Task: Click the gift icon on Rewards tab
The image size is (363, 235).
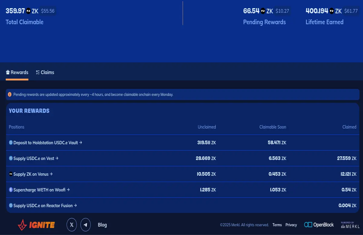Action: (x=8, y=73)
